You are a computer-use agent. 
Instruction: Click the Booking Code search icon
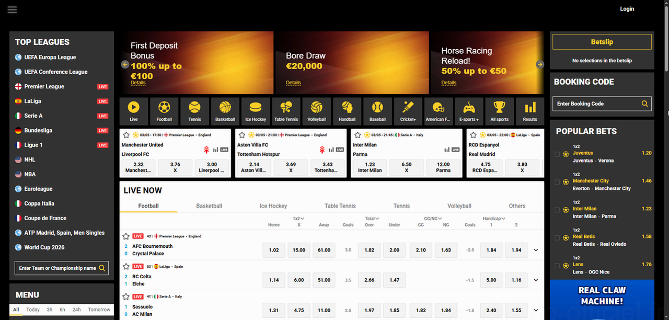coord(645,104)
